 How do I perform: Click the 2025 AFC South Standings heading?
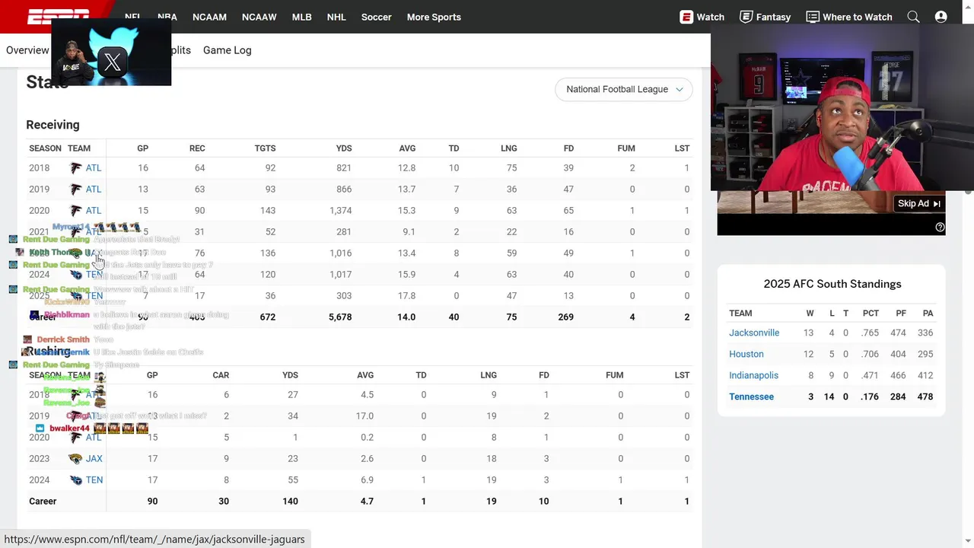pyautogui.click(x=832, y=284)
